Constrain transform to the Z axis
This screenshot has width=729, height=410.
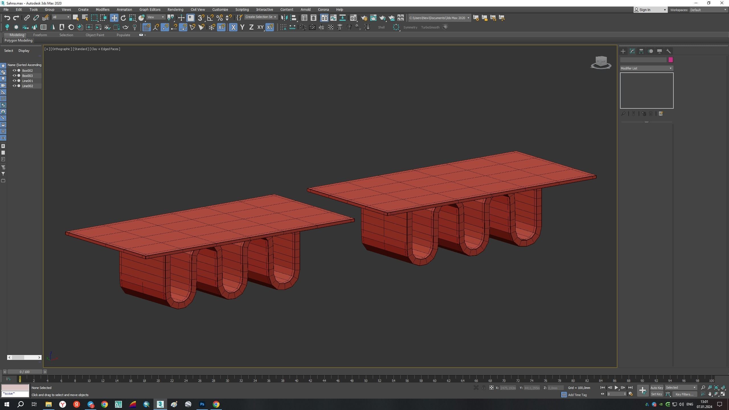click(x=251, y=27)
